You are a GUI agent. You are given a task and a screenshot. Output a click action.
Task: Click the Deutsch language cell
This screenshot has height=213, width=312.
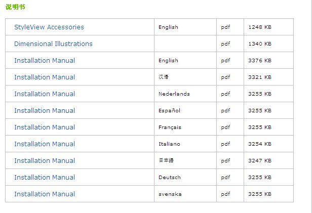coord(170,178)
